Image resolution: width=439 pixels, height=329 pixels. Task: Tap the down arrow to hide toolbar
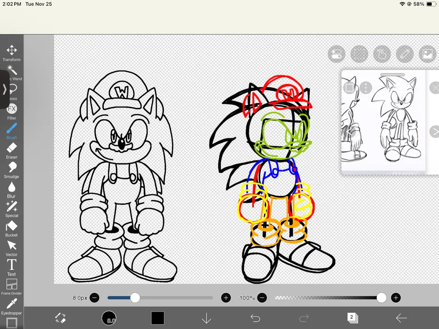coord(206,318)
